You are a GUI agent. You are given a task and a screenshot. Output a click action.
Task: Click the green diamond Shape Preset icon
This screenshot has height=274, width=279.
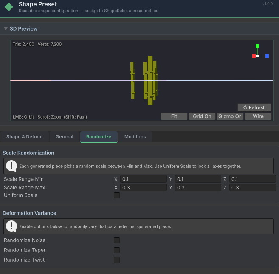(8, 8)
